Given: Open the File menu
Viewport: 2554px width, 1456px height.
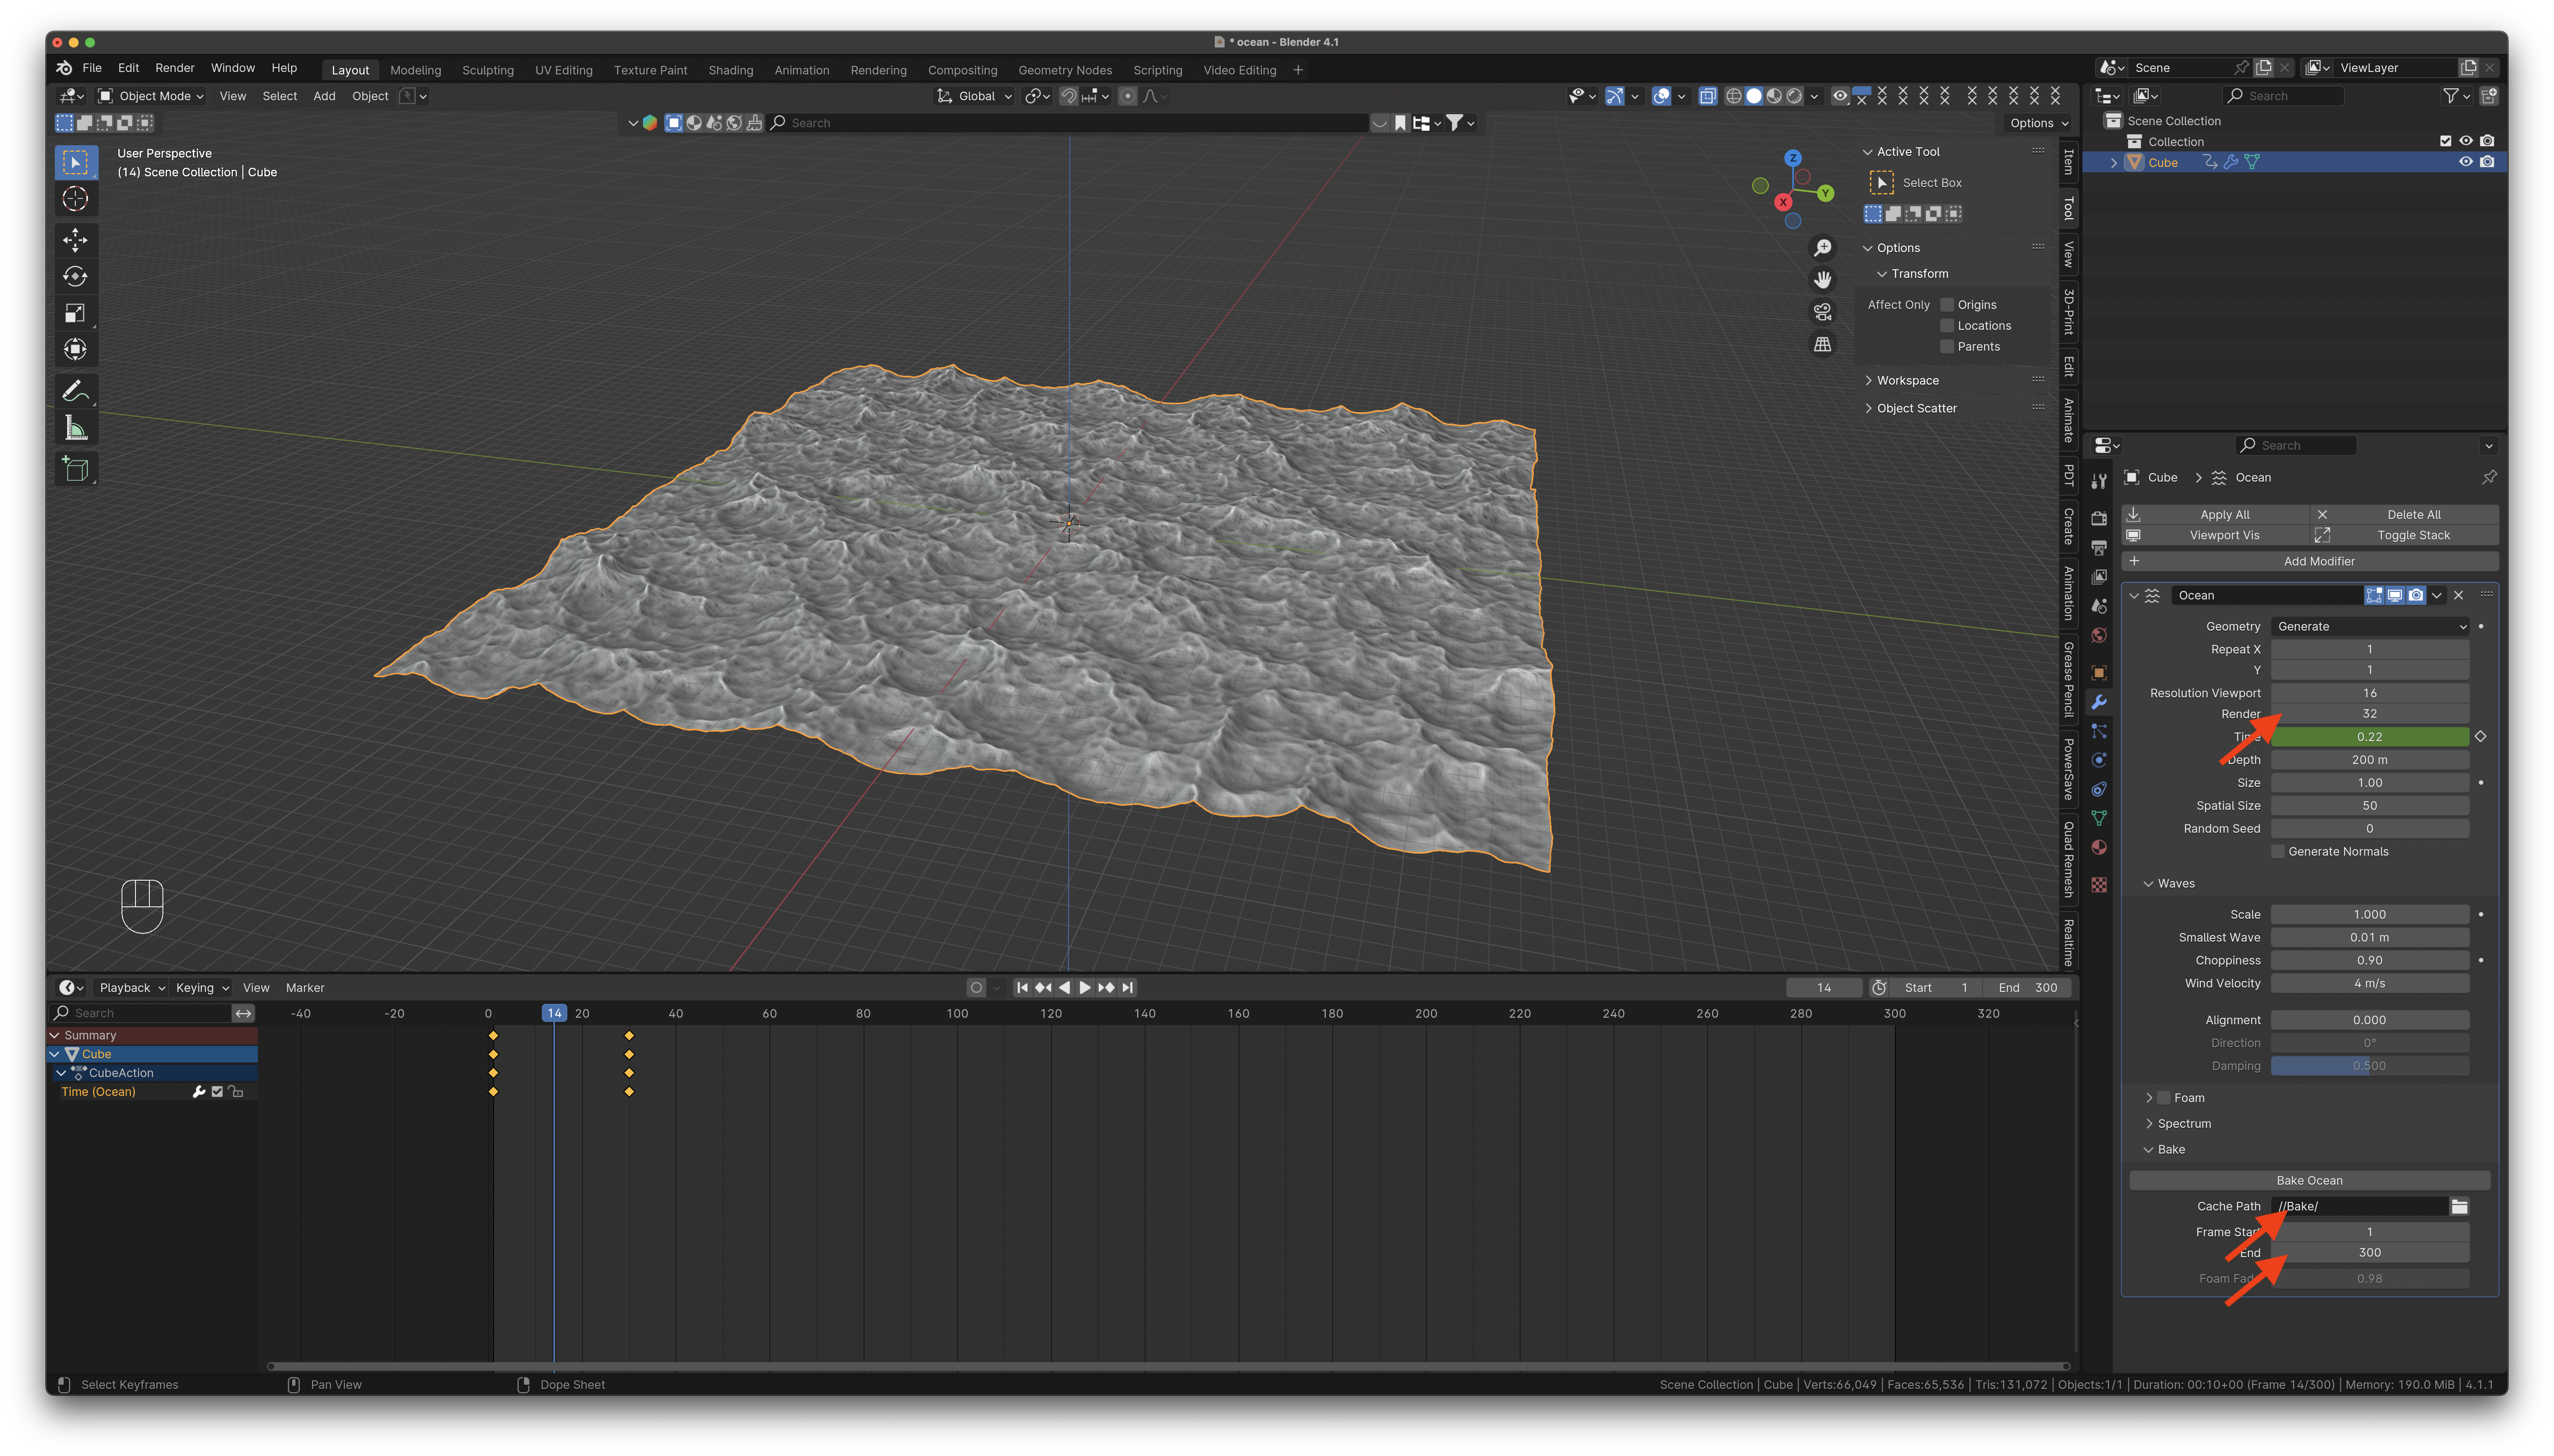Looking at the screenshot, I should [x=92, y=68].
